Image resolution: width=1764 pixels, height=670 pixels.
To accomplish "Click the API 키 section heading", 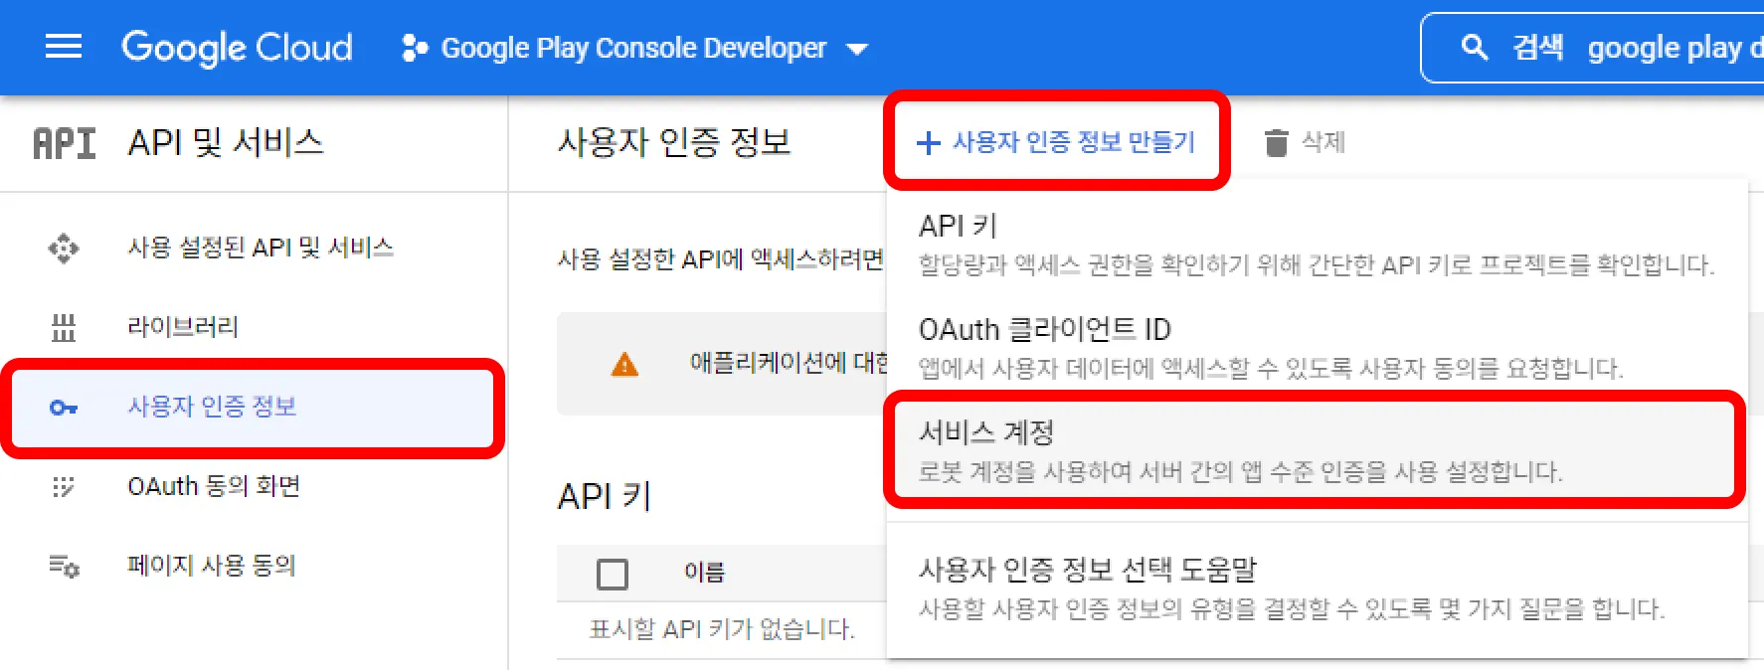I will tap(605, 495).
